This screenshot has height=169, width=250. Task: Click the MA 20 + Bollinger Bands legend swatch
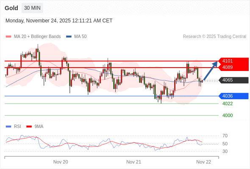coord(8,37)
